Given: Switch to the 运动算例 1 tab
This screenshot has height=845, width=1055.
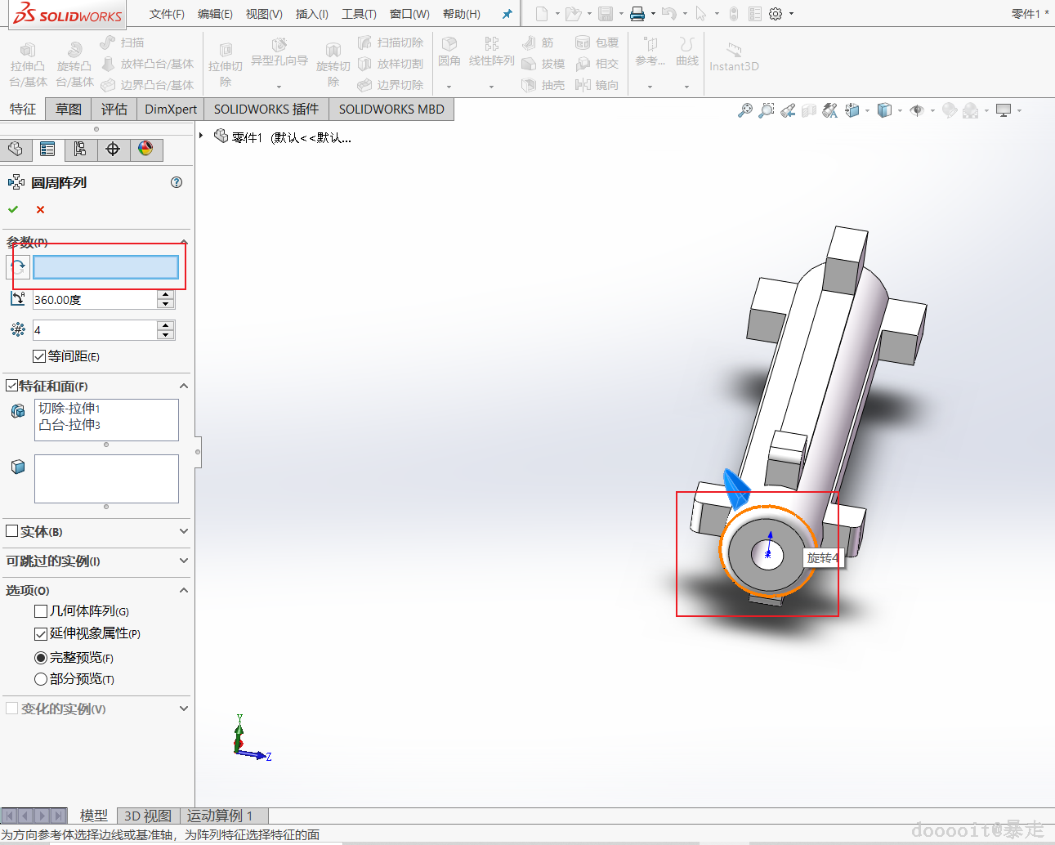Looking at the screenshot, I should [x=220, y=816].
